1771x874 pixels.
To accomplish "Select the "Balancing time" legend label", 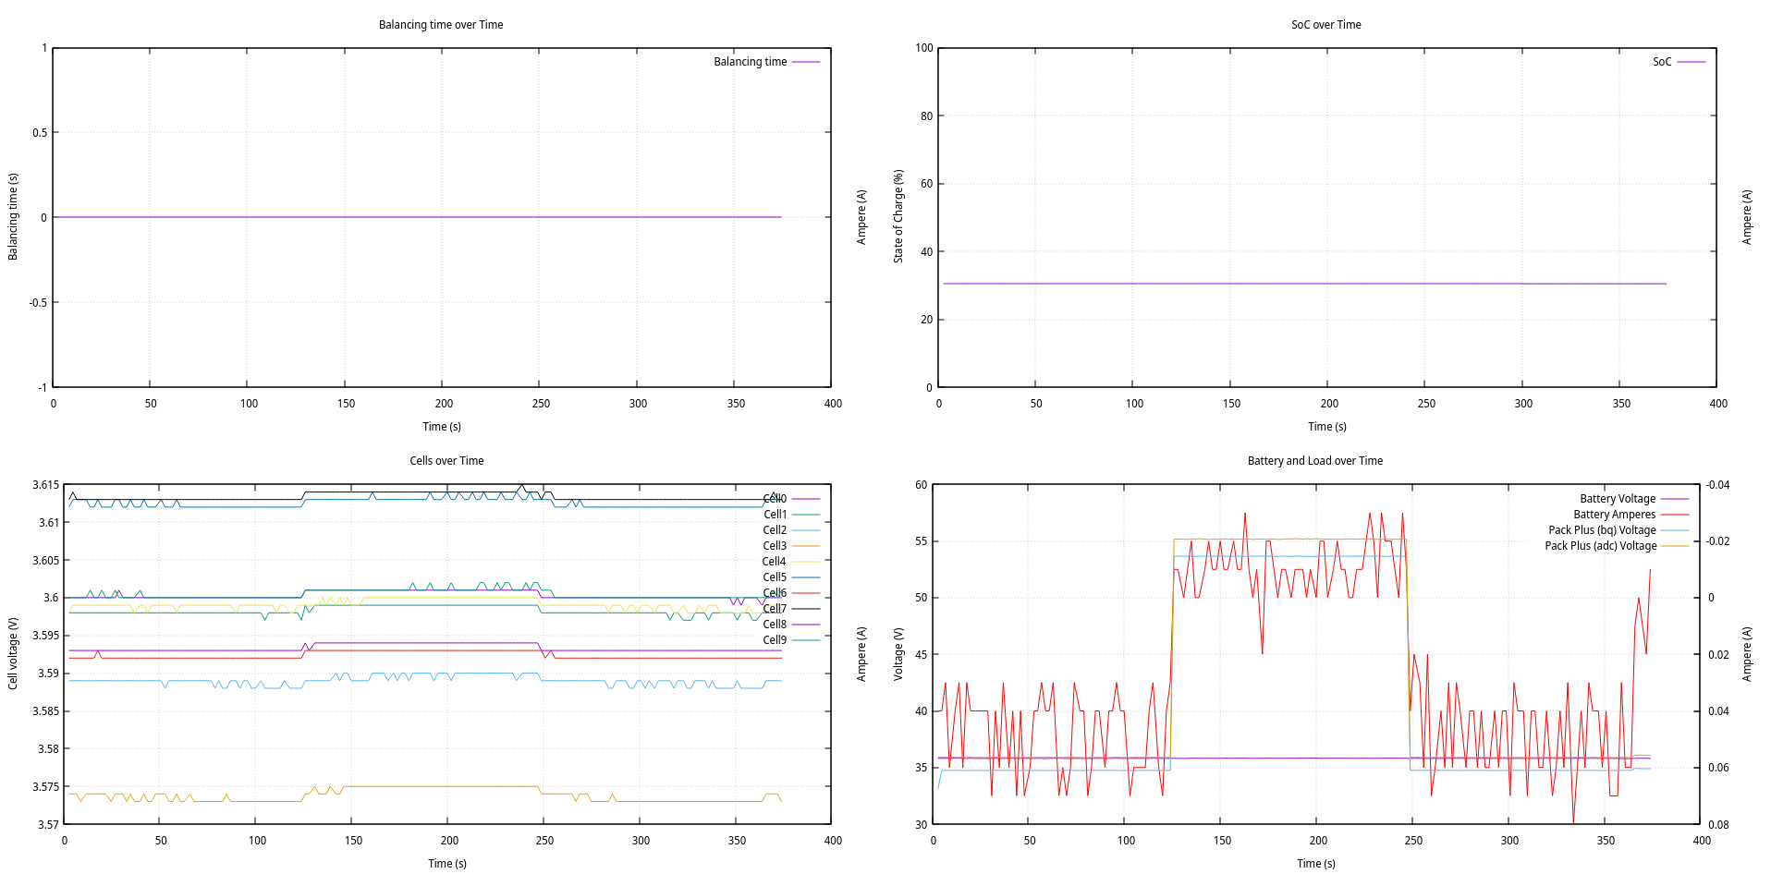I will point(750,62).
